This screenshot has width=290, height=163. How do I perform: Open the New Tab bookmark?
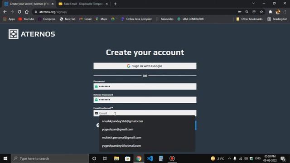pyautogui.click(x=68, y=19)
